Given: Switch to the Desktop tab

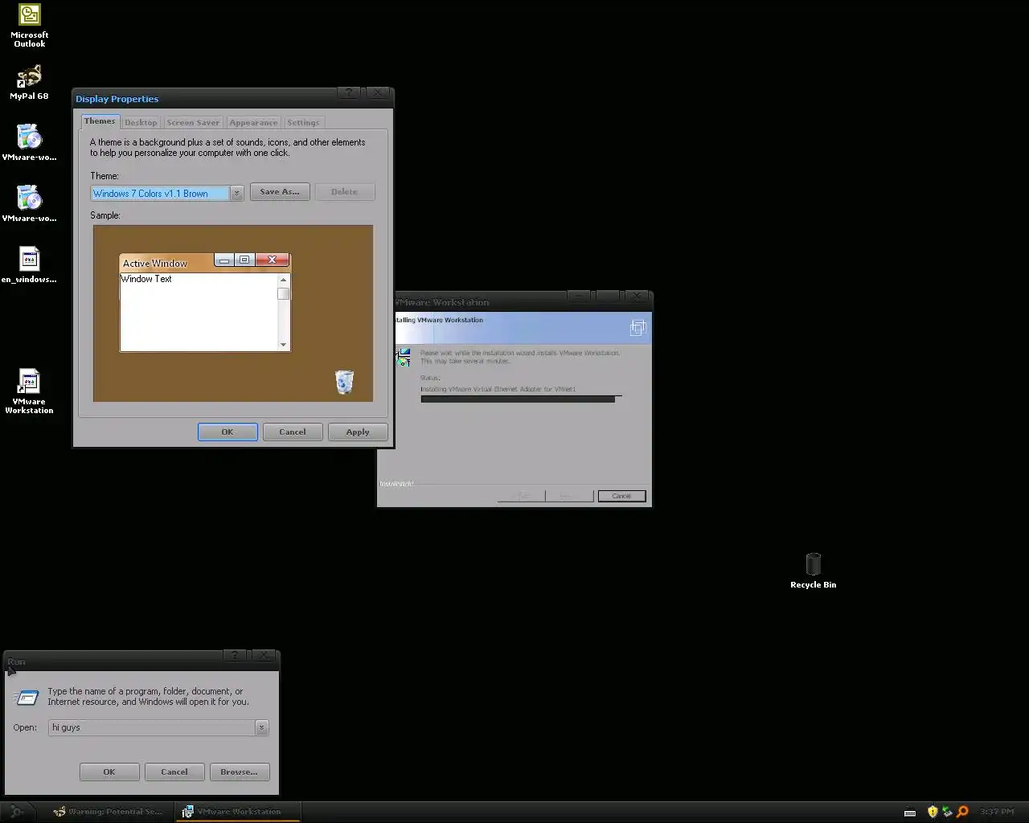Looking at the screenshot, I should pyautogui.click(x=141, y=122).
